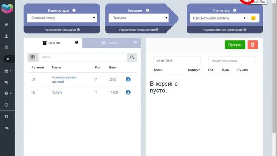The height and width of the screenshot is (156, 277).
Task: Click article cell st1
Action: pyautogui.click(x=33, y=80)
